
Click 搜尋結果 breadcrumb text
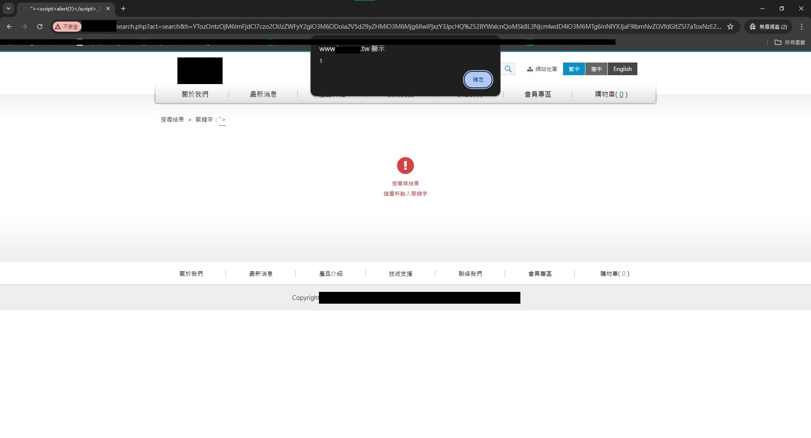[x=172, y=120]
